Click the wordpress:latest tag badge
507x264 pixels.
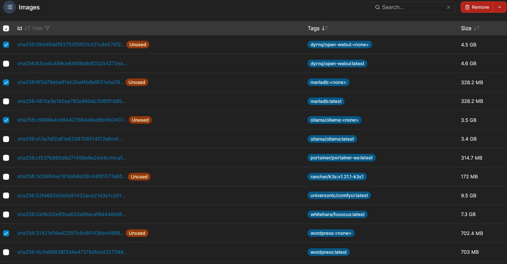tap(329, 252)
